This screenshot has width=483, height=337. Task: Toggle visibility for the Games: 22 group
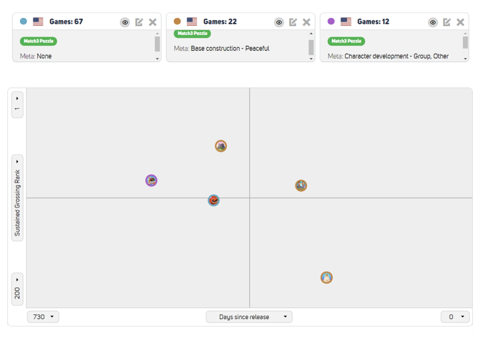click(279, 22)
